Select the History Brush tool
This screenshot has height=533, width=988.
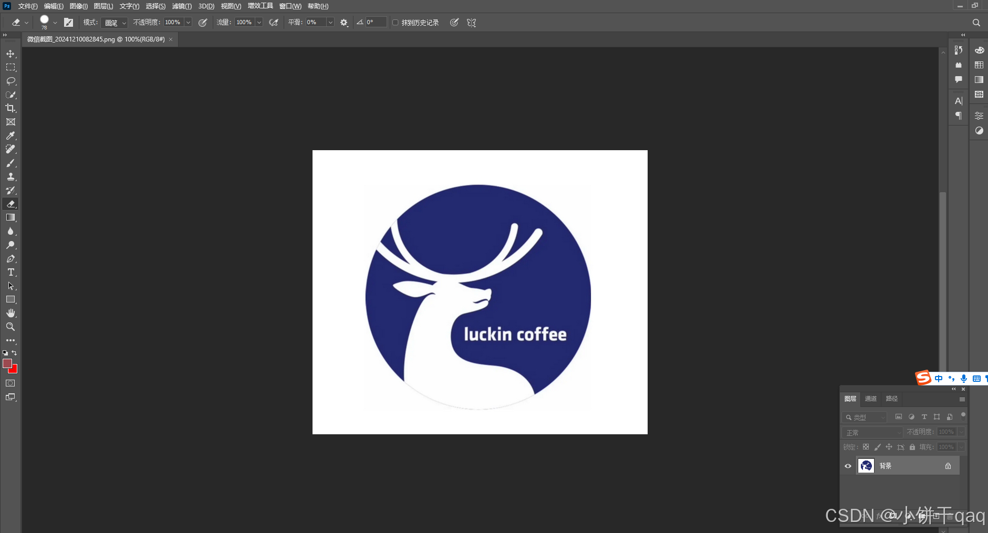coord(11,190)
